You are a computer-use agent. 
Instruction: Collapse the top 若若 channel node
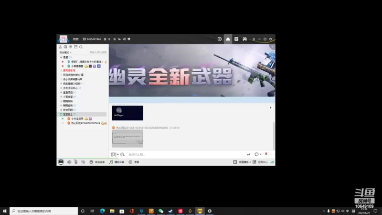point(61,57)
